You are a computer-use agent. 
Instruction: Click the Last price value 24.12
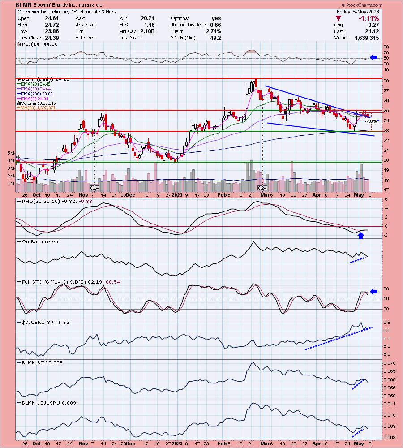[x=372, y=31]
